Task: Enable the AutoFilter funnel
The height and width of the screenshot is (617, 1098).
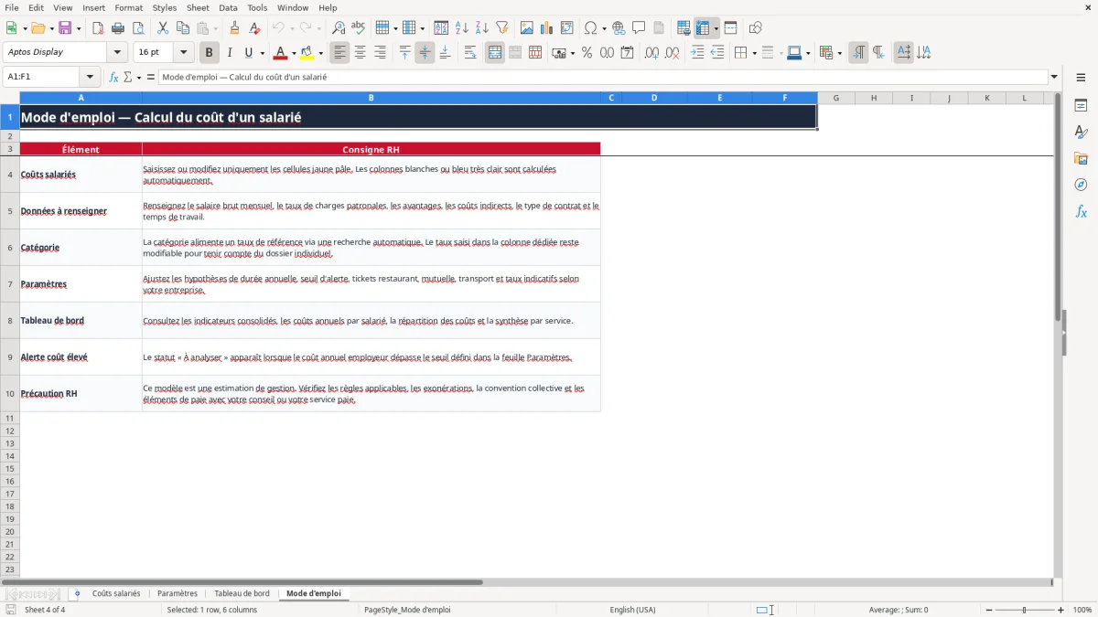Action: pyautogui.click(x=502, y=28)
